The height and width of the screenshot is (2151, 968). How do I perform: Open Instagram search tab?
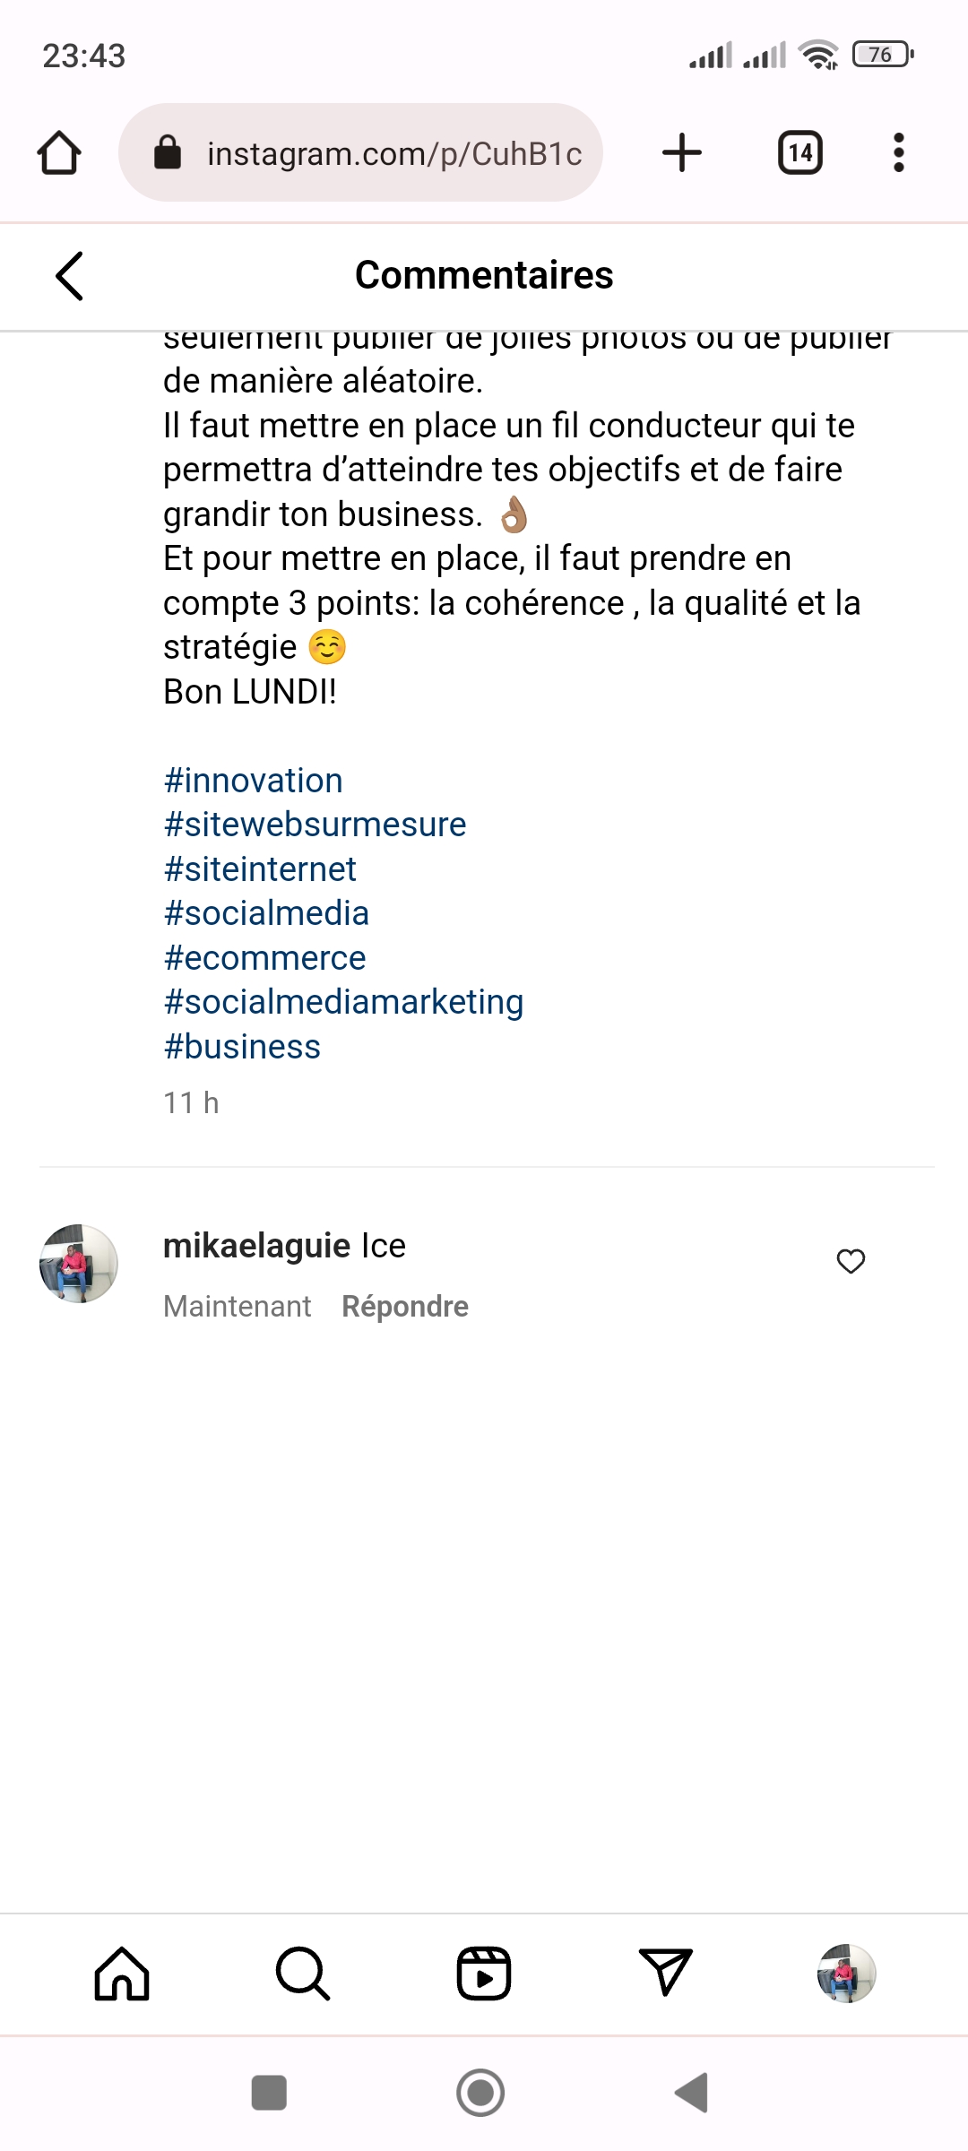click(x=303, y=1974)
